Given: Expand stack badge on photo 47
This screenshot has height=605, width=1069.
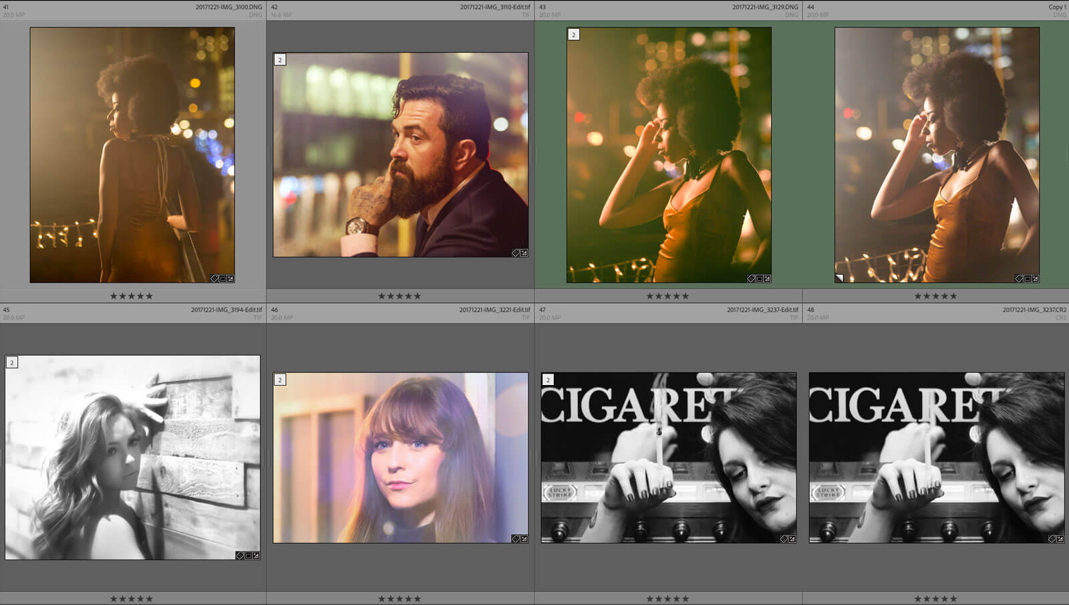Looking at the screenshot, I should (548, 380).
